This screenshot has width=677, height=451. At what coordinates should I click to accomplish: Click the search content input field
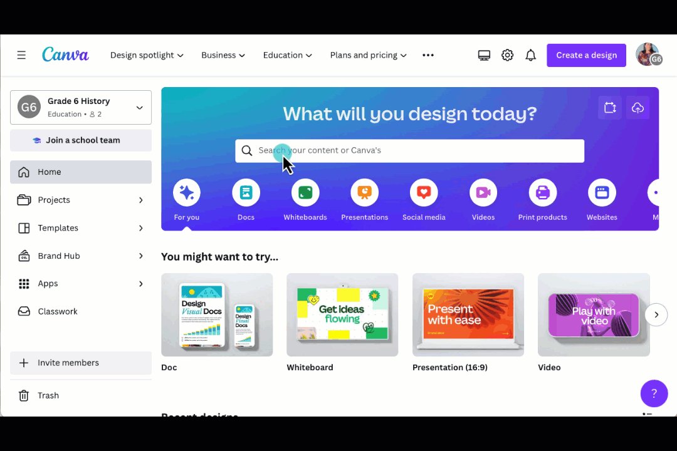click(410, 150)
